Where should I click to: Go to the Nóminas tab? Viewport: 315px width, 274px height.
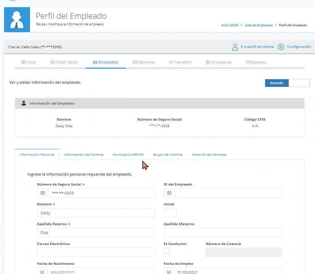click(x=144, y=62)
